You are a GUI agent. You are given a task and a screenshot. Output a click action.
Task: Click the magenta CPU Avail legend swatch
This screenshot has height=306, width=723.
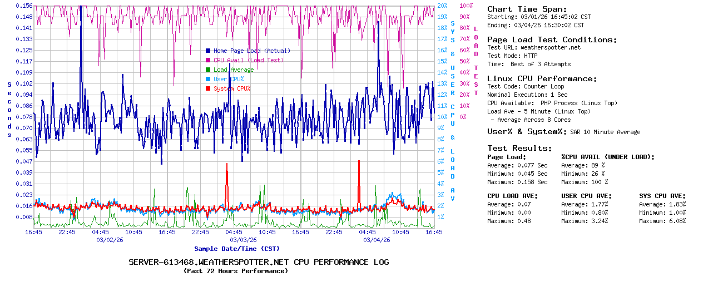pyautogui.click(x=208, y=60)
